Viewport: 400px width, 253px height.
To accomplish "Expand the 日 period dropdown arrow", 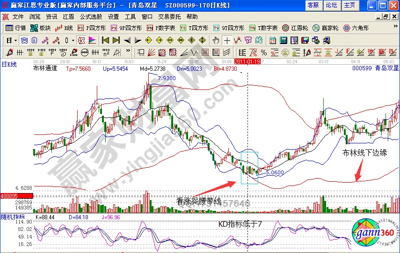I will click(x=15, y=40).
